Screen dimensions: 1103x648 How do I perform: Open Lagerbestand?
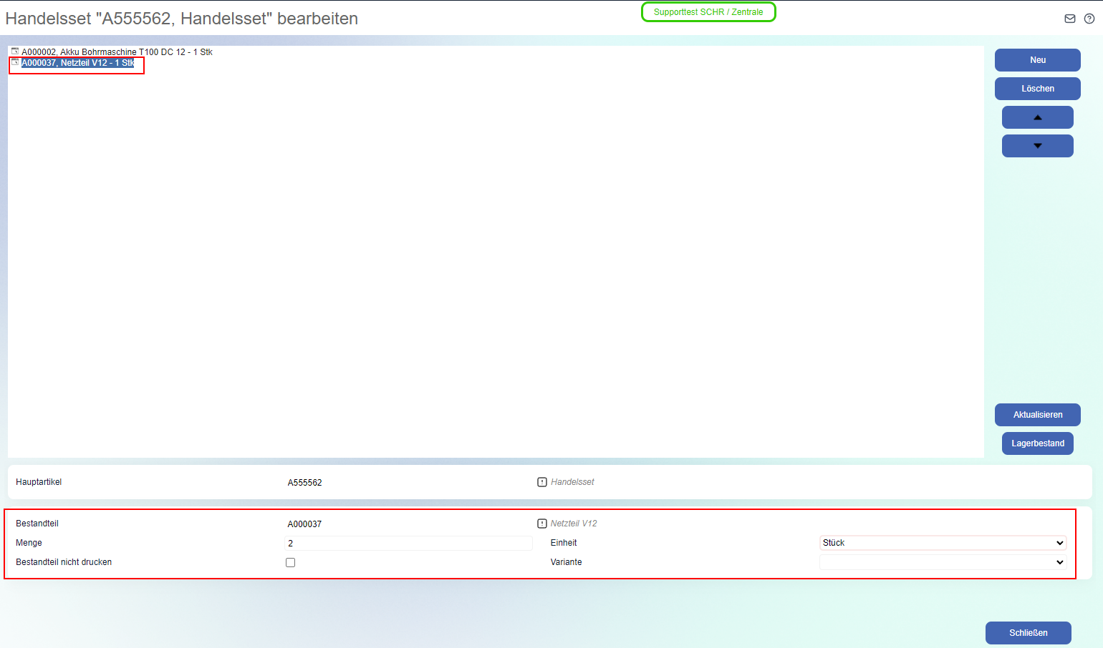point(1038,443)
